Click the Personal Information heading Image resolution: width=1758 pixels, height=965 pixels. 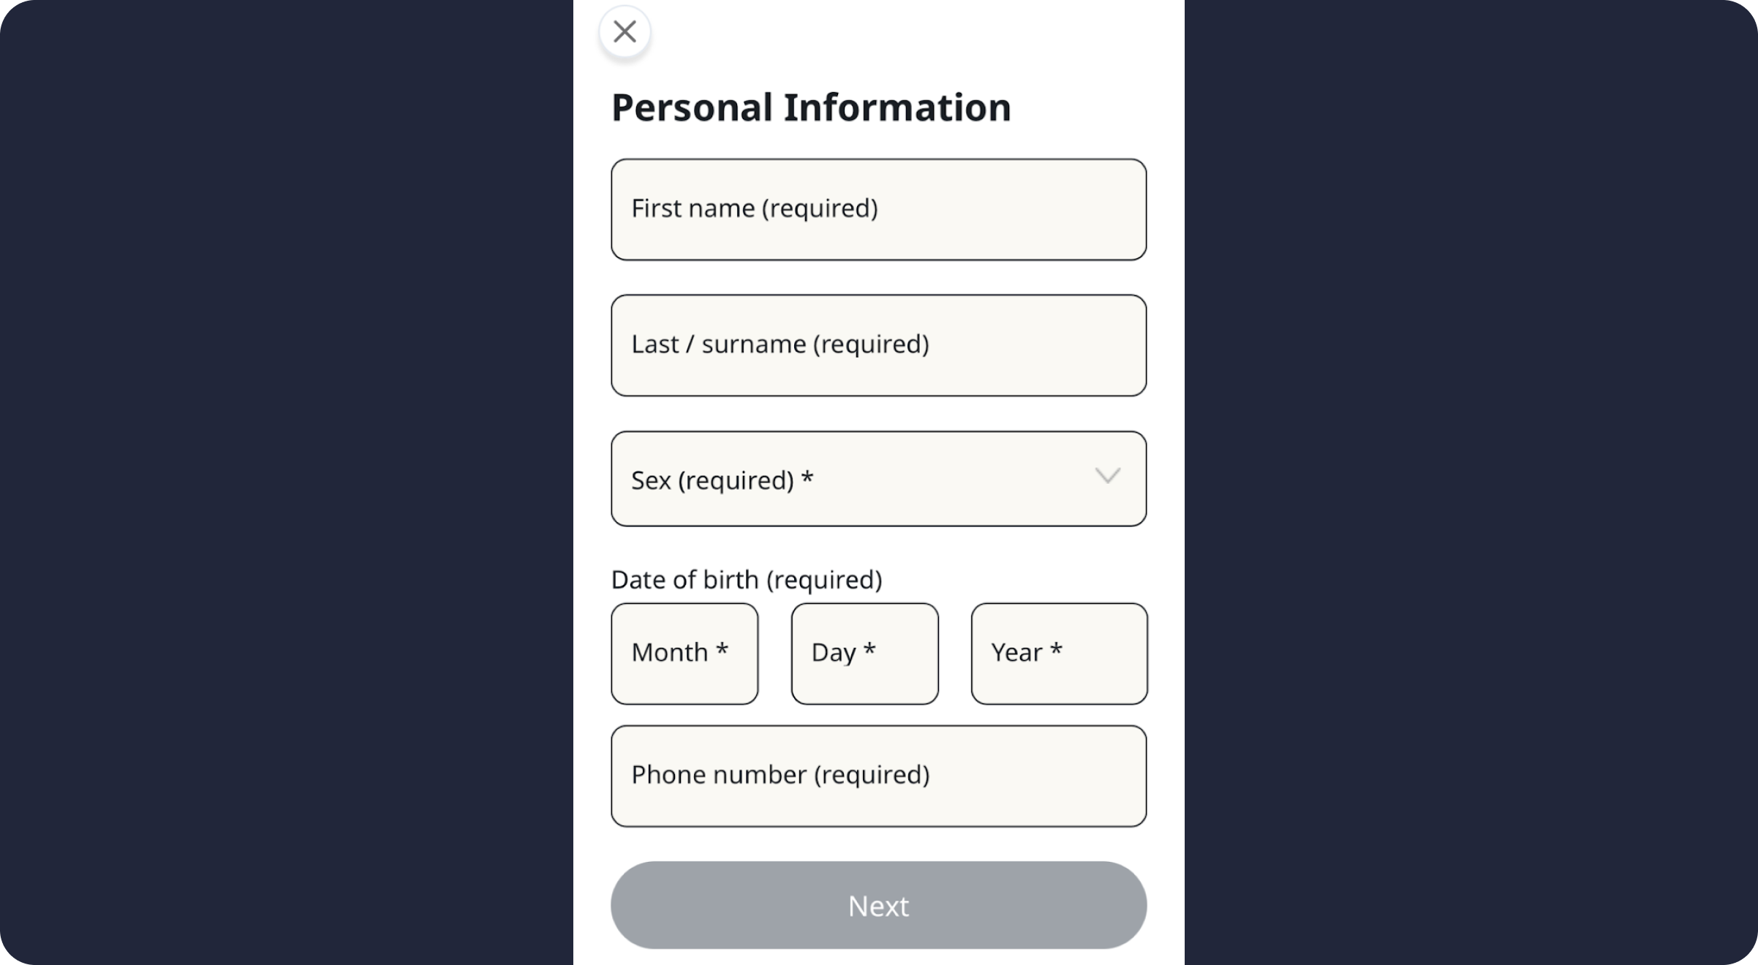tap(810, 107)
